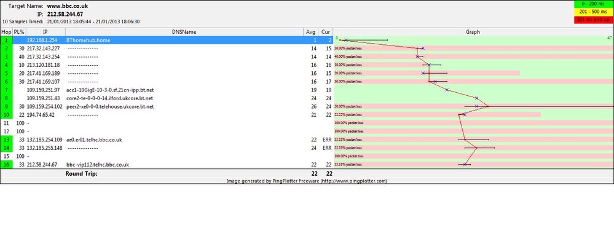Click hop 13 ERR current value

[327, 140]
